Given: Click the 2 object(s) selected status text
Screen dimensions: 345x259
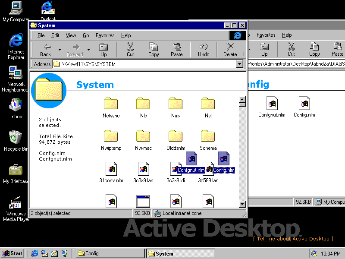Looking at the screenshot, I should 50,213.
